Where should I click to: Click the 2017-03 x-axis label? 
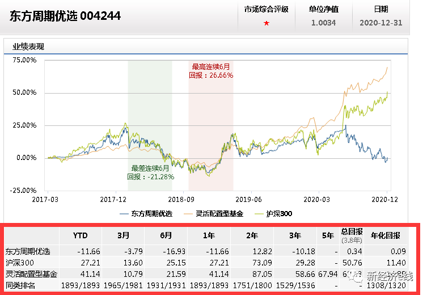(x=45, y=200)
